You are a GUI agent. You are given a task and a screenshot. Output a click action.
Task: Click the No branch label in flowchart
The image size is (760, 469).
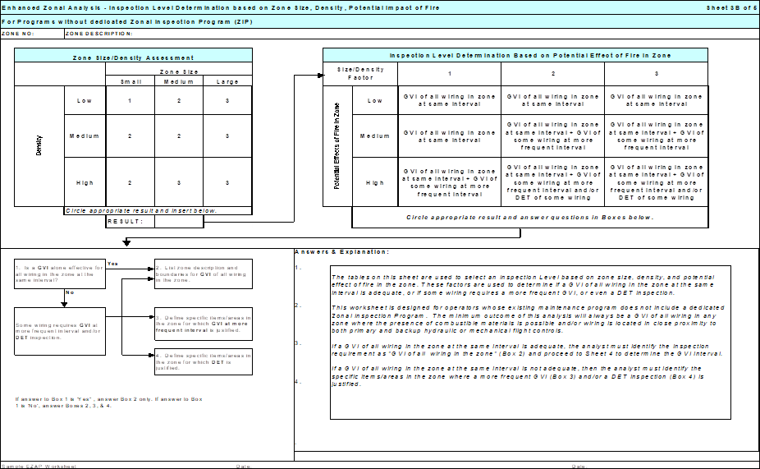coord(71,292)
